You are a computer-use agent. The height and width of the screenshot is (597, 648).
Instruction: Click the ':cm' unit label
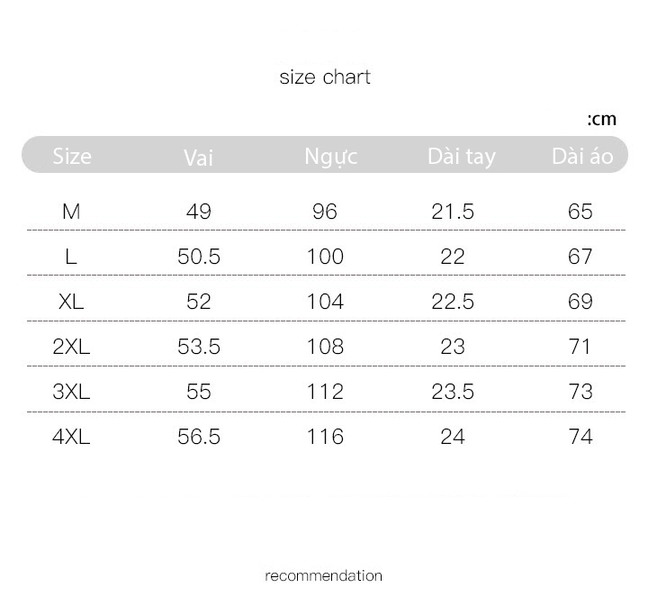[x=602, y=120]
